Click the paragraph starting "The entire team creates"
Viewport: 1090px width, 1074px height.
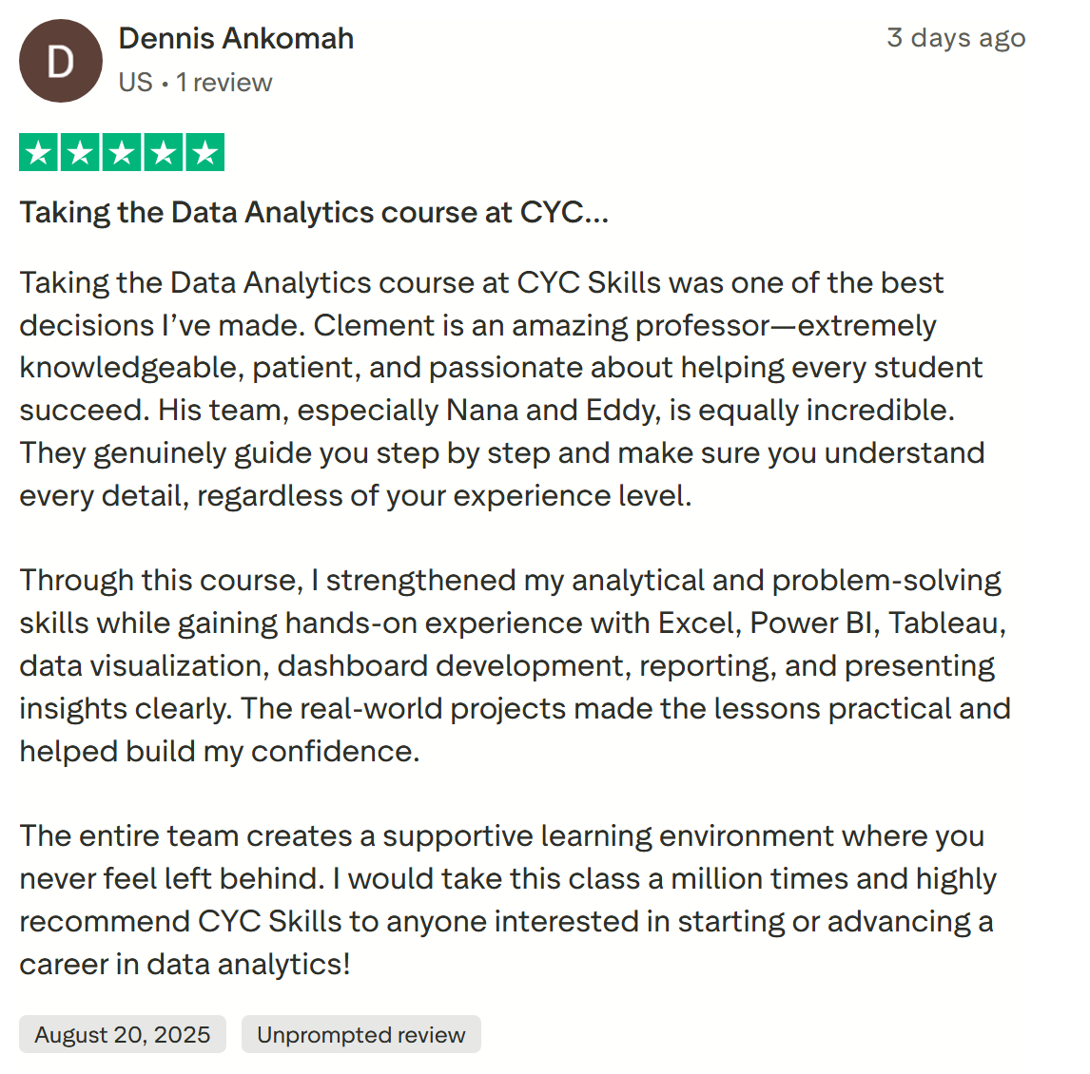(508, 900)
